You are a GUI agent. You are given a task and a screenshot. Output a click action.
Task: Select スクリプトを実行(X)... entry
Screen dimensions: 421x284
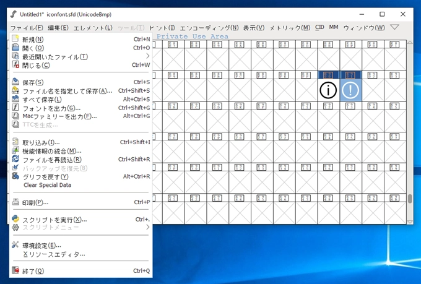pos(81,220)
